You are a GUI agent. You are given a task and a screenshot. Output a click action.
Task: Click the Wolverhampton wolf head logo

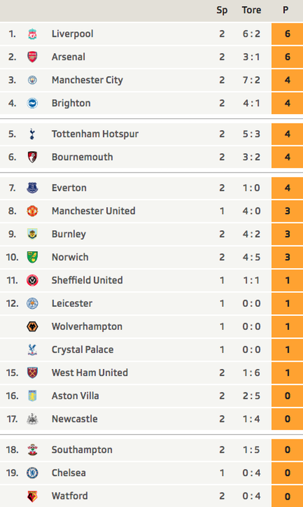point(32,327)
